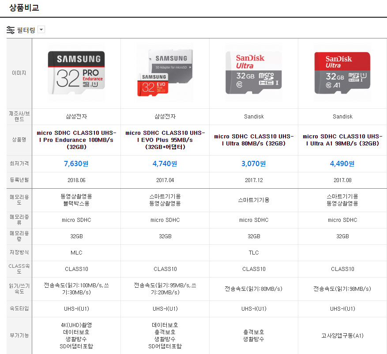
Task: Click 읽기:100MB/s transfer speed cell
Action: pos(76,289)
